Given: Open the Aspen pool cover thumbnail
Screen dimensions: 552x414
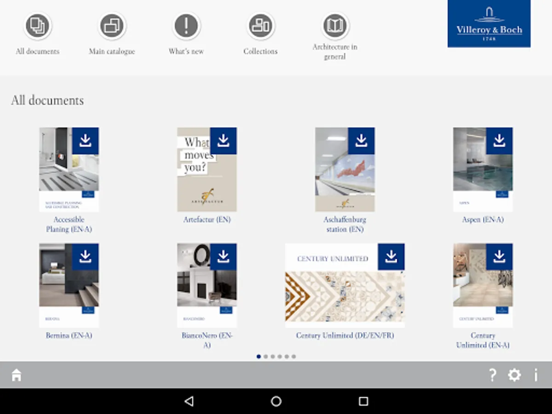Looking at the screenshot, I should click(x=483, y=169).
